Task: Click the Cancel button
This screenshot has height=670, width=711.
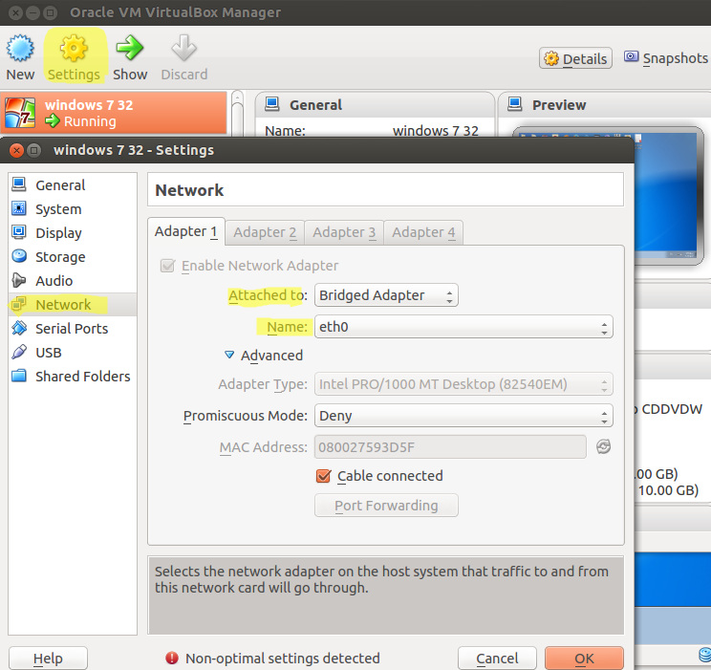Action: 497,659
